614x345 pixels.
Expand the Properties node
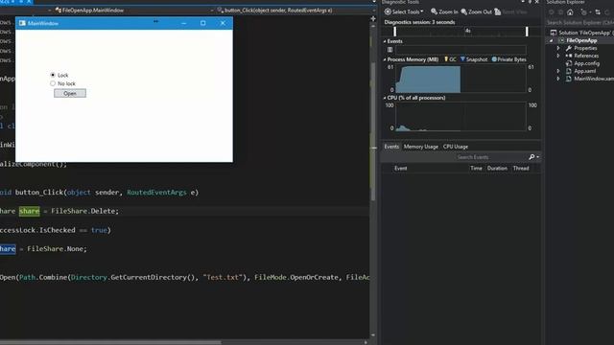click(x=558, y=48)
